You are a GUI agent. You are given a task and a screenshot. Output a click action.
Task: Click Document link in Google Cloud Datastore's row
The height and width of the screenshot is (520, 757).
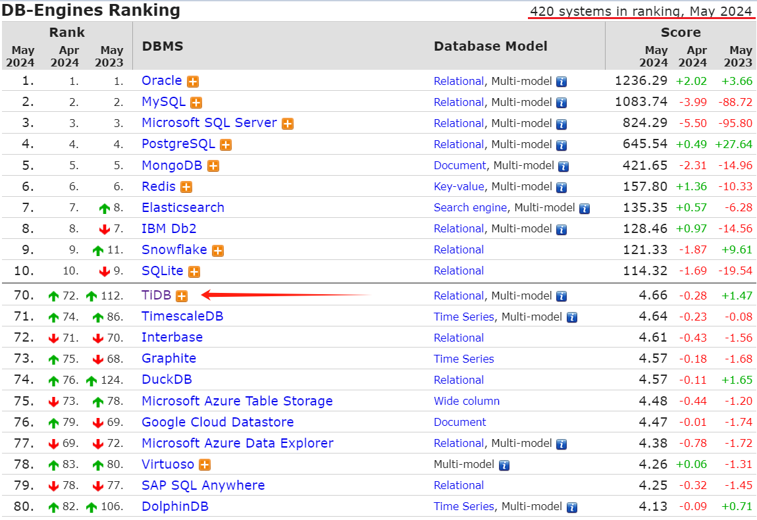click(x=460, y=423)
